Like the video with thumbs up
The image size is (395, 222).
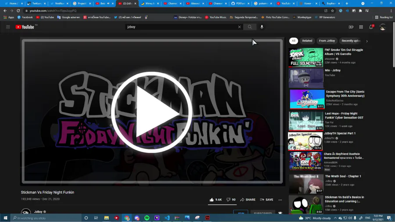point(215,200)
